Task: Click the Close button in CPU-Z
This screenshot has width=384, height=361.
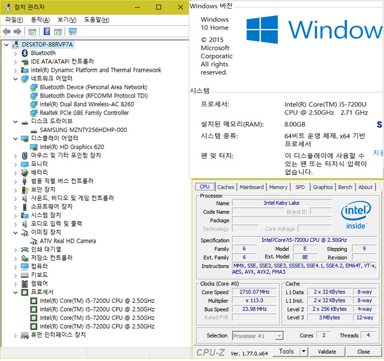Action: (x=363, y=352)
